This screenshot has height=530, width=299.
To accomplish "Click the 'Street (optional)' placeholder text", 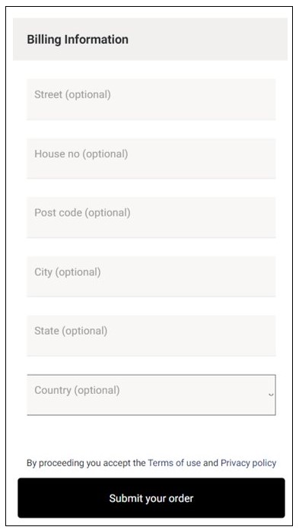I will point(72,94).
